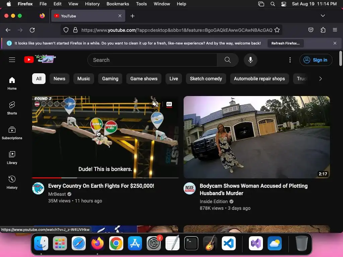Select the Gaming filter chip
This screenshot has height=257, width=343.
click(110, 79)
